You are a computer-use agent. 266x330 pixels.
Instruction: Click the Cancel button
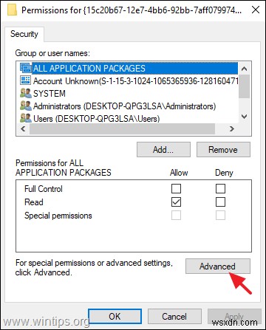point(174,316)
